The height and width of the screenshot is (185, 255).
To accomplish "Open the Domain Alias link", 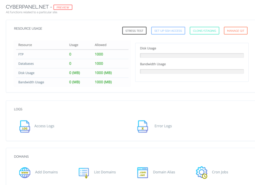I will point(164,172).
